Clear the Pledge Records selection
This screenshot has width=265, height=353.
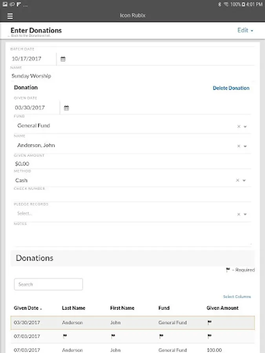[x=238, y=215]
